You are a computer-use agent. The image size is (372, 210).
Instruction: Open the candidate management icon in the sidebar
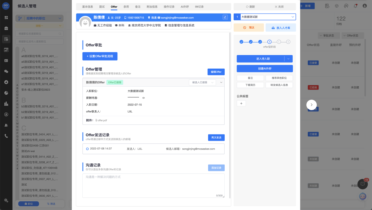coord(6,39)
